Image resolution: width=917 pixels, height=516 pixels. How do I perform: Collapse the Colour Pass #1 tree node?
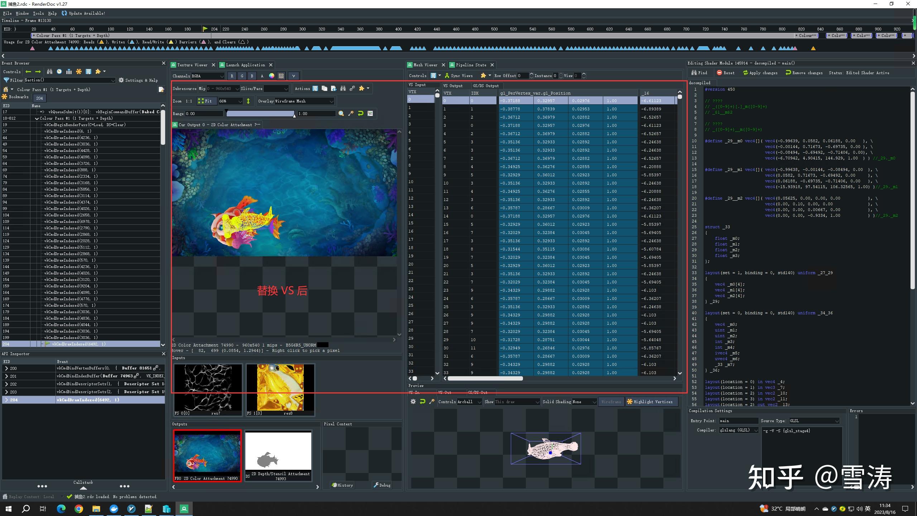(x=37, y=118)
